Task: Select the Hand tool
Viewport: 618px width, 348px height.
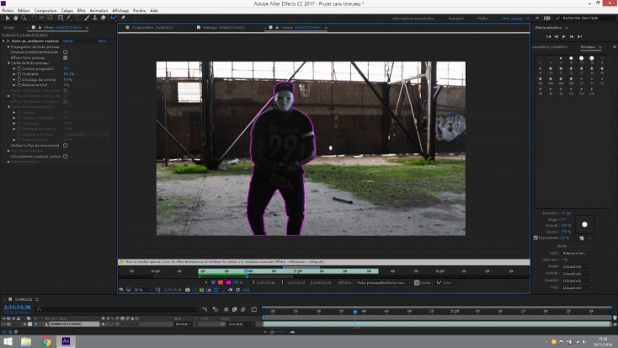Action: click(15, 18)
